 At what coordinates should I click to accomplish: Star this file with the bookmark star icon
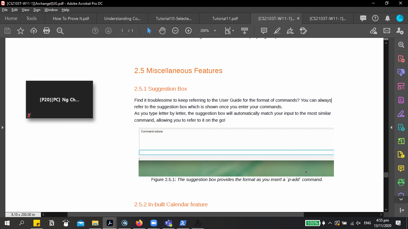[x=21, y=31]
